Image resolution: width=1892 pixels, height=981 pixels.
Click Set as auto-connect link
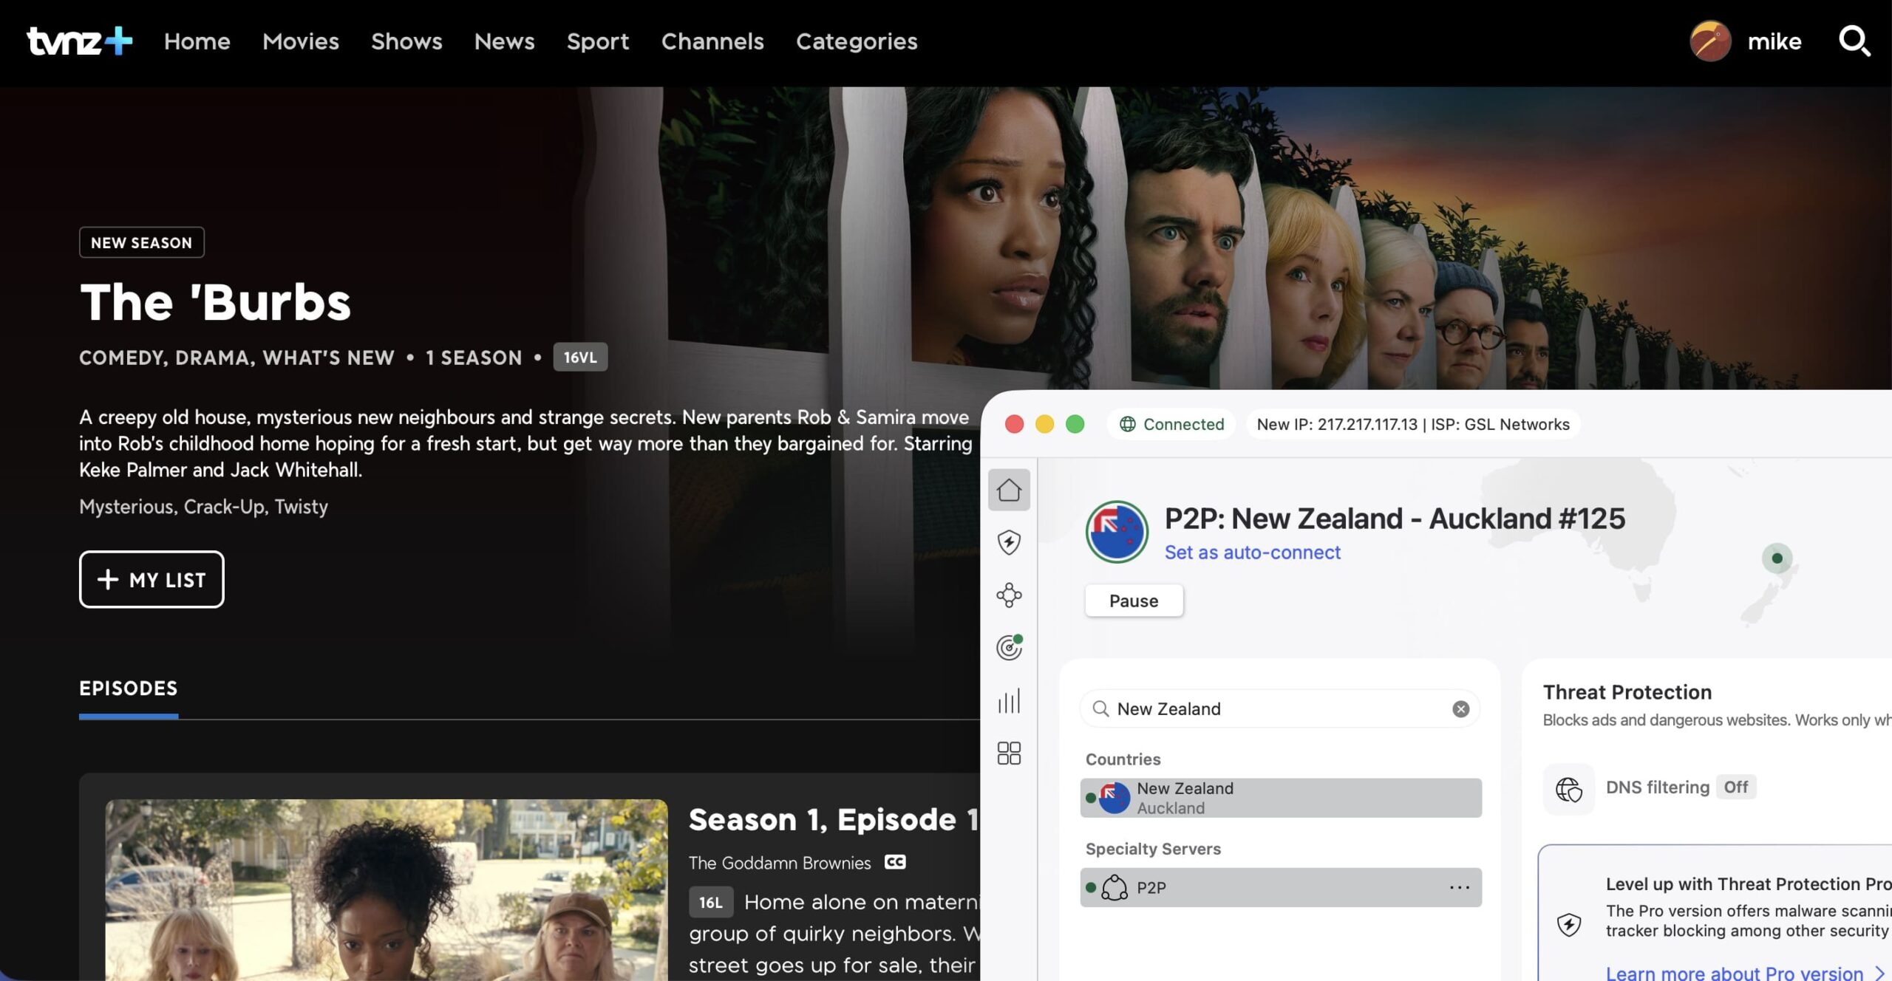(1252, 553)
